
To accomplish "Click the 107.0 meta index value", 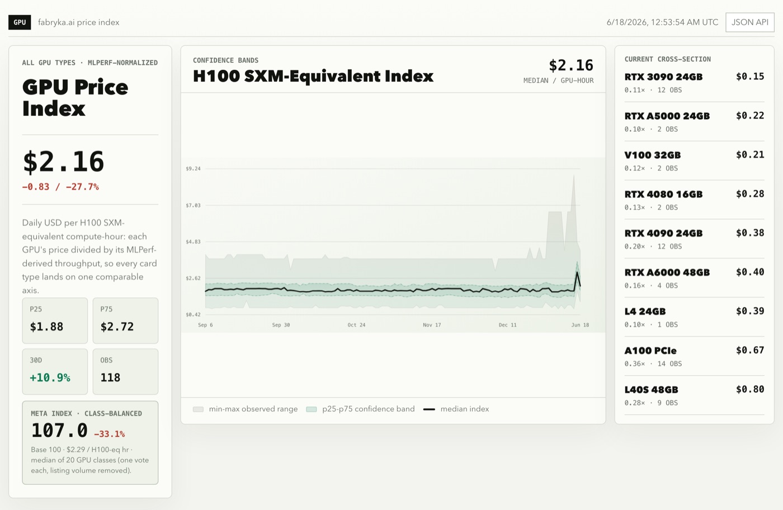I will click(59, 431).
